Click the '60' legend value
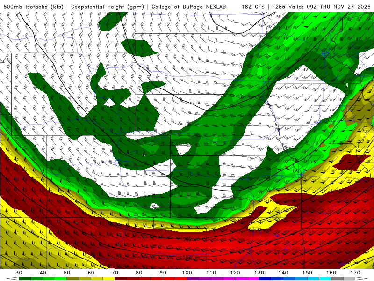Image resolution: width=374 pixels, height=281 pixels. (91, 273)
